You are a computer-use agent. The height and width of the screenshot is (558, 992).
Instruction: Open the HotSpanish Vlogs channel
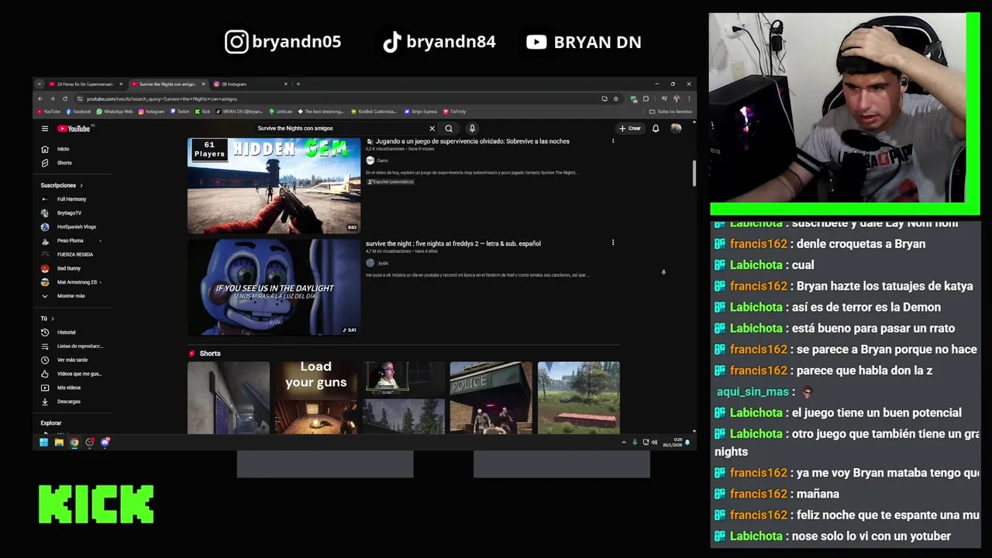(68, 227)
